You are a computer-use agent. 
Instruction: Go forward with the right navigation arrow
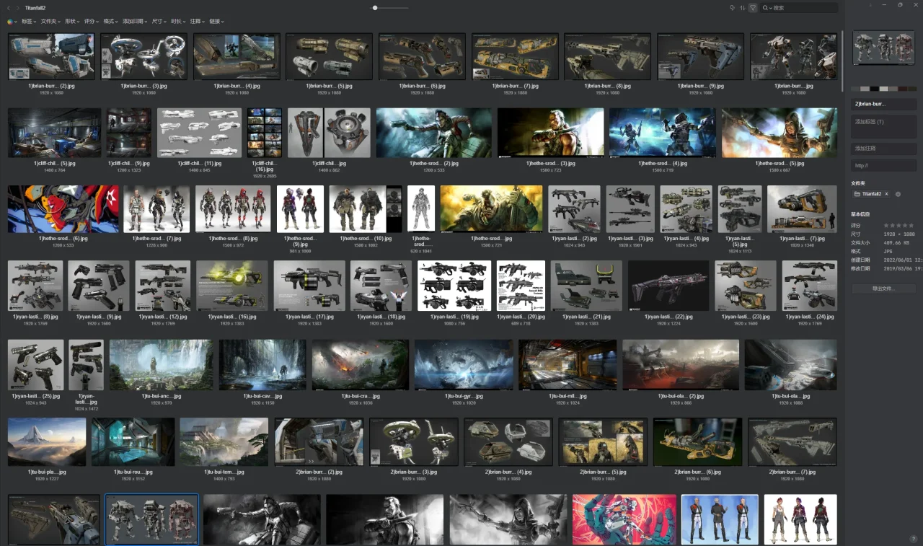pyautogui.click(x=18, y=7)
